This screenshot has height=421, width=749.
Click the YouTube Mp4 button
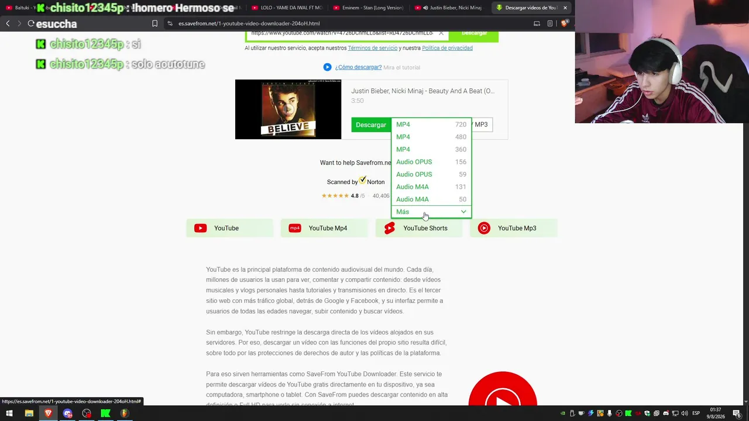(324, 228)
